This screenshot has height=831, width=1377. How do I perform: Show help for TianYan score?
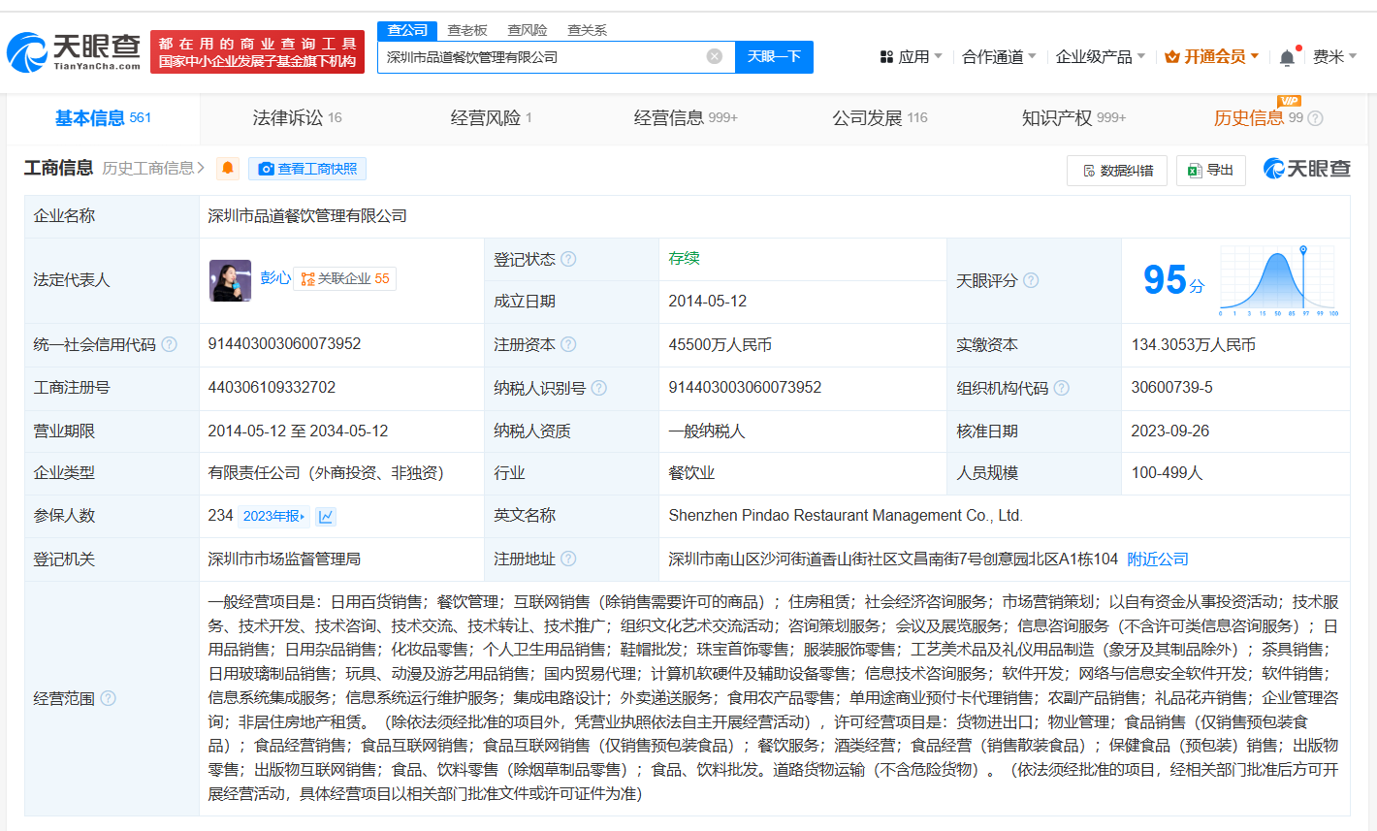1031,281
